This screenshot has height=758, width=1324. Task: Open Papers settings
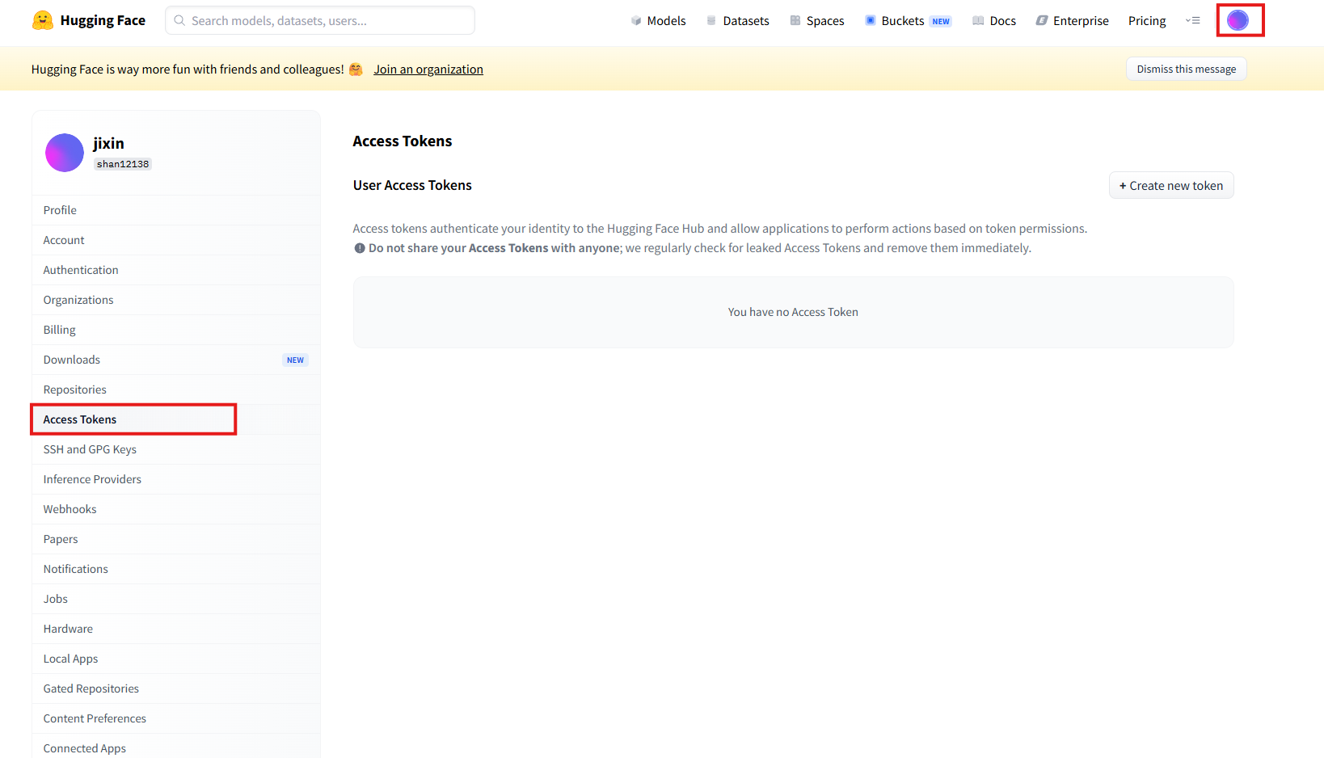[x=176, y=539]
